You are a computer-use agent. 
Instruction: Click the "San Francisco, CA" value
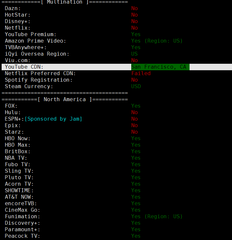pyautogui.click(x=159, y=67)
